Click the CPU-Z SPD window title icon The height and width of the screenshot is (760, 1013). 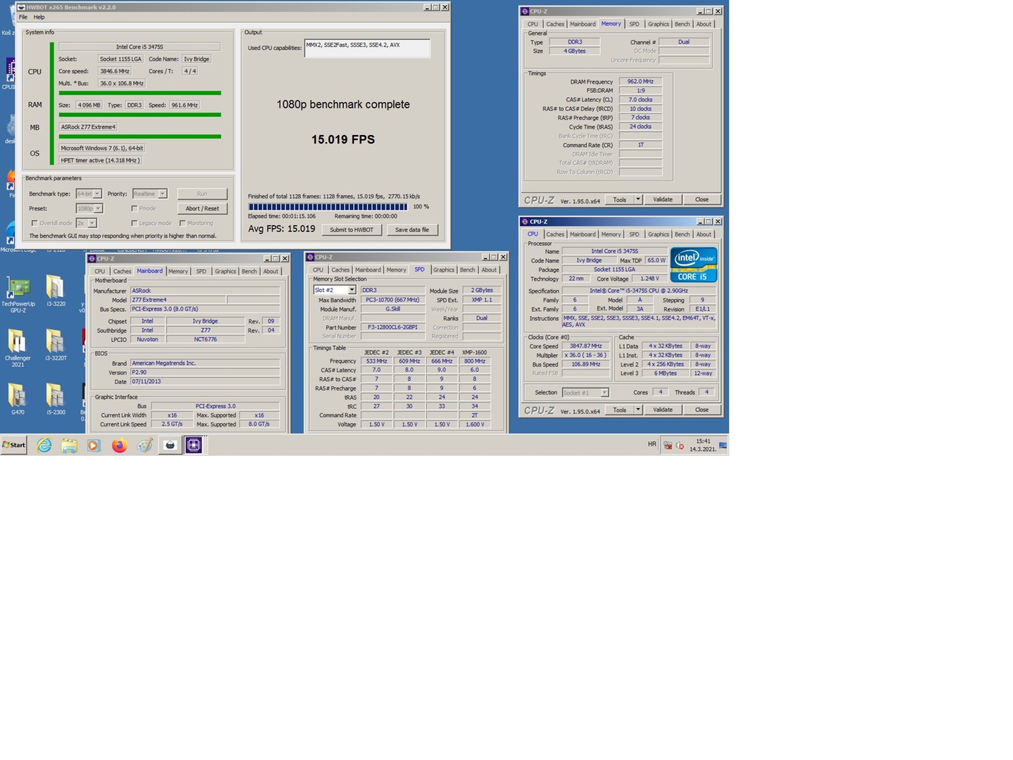pos(310,257)
